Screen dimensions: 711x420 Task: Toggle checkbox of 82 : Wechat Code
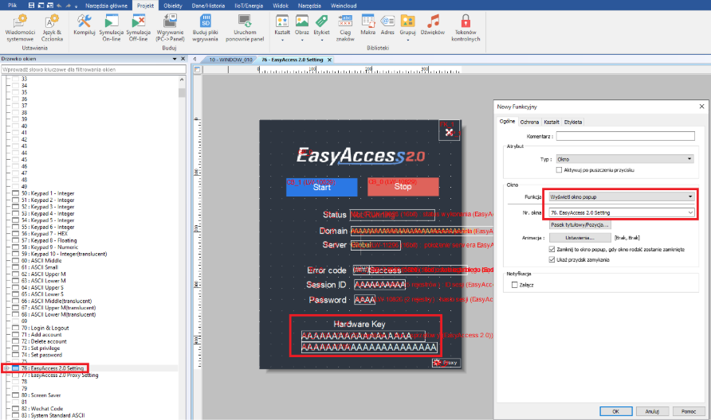click(x=15, y=409)
